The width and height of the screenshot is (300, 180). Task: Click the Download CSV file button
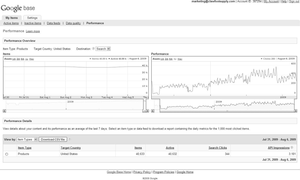pyautogui.click(x=53, y=139)
